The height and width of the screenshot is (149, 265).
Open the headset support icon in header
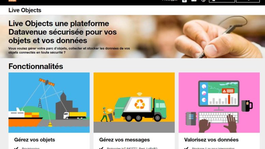click(203, 1)
